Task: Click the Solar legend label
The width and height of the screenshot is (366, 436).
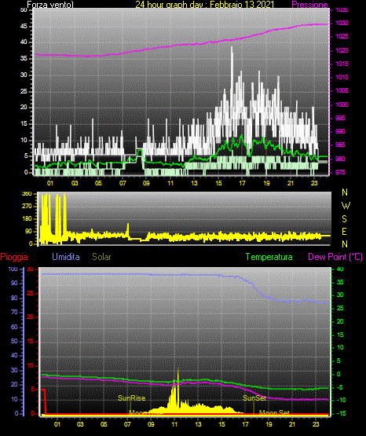Action: [101, 257]
